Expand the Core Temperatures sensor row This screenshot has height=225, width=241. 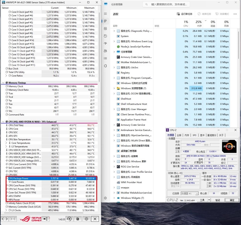(6, 143)
